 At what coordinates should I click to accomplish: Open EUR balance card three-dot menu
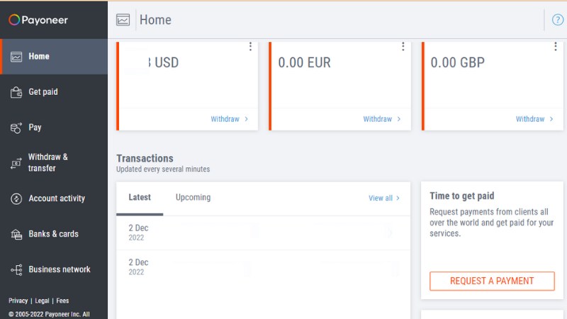[403, 47]
